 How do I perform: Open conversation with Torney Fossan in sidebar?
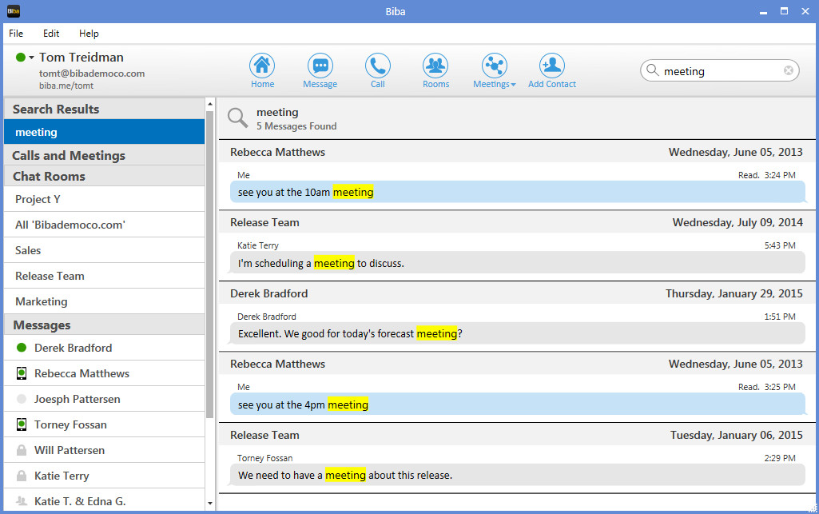pos(105,424)
